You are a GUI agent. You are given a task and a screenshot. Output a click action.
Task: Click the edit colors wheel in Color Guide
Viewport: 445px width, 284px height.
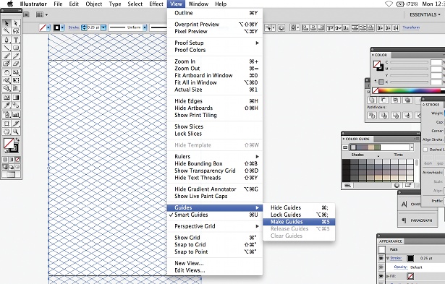(397, 186)
